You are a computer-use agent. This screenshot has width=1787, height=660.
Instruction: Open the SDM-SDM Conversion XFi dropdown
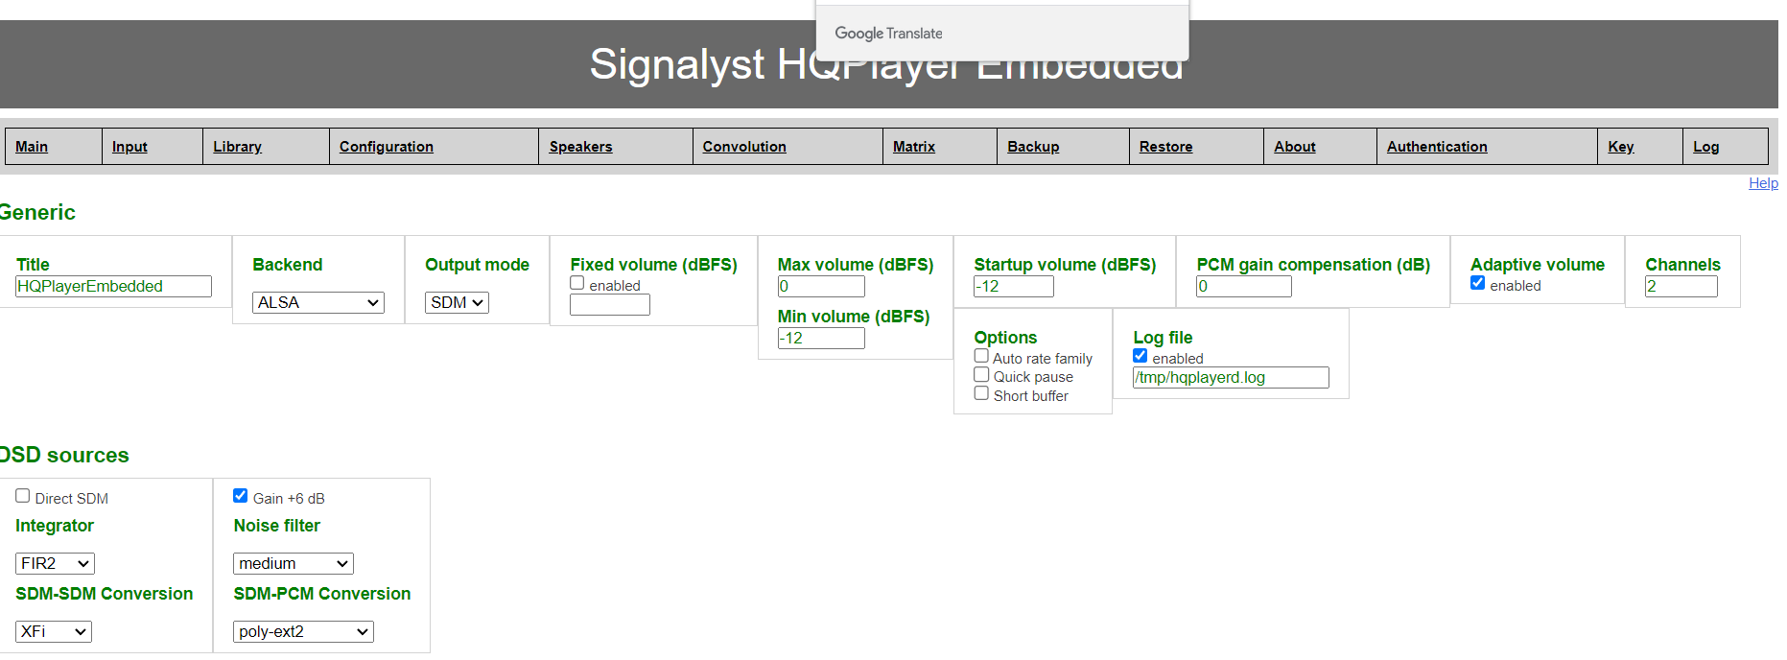click(x=54, y=631)
